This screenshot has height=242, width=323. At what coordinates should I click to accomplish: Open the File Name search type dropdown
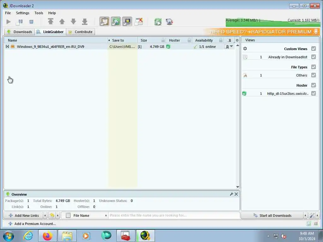85,216
